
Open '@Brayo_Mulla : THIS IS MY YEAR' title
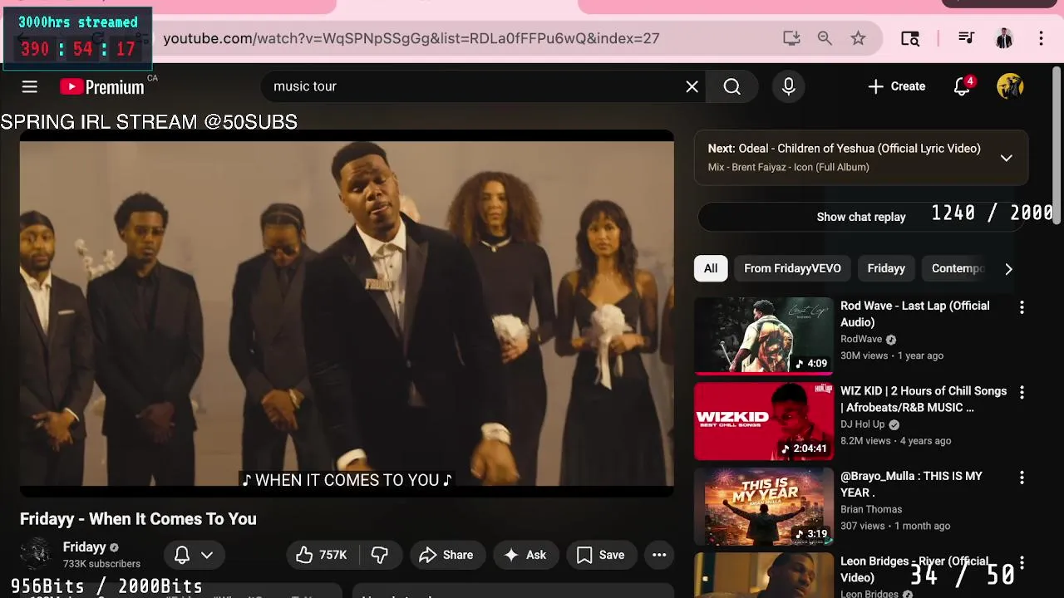[x=911, y=484]
